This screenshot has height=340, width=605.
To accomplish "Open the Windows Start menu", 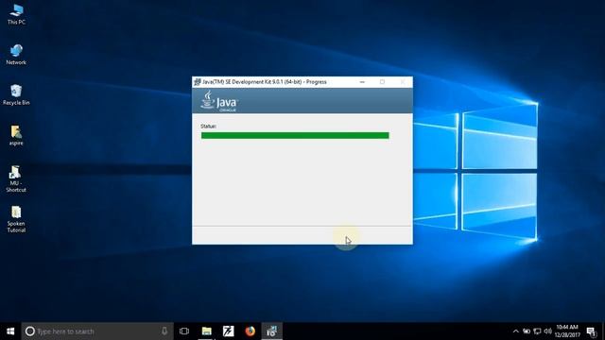I will pyautogui.click(x=10, y=331).
